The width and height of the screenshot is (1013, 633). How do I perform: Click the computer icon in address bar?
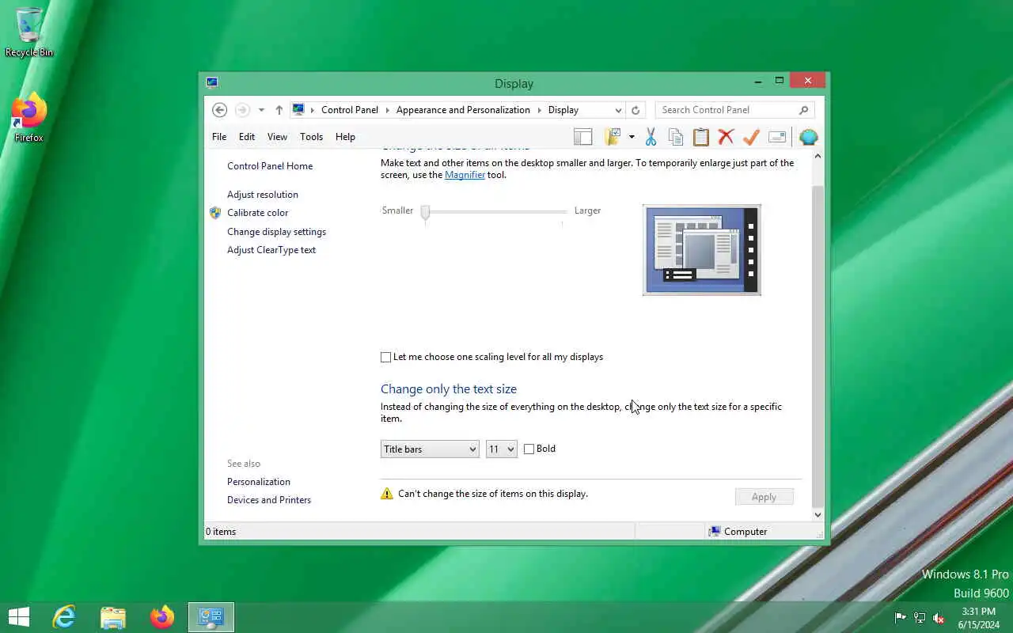click(298, 110)
